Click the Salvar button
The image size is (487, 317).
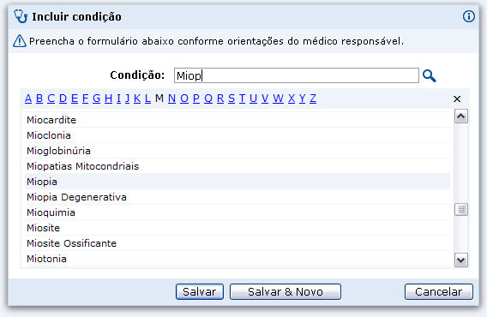(x=200, y=292)
